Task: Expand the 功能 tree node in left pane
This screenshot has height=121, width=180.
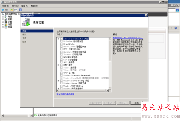Action: click(3, 19)
